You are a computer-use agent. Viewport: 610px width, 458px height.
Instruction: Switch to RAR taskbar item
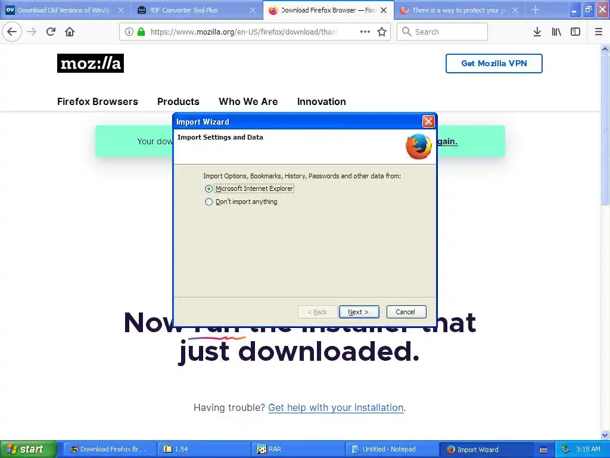coord(298,450)
